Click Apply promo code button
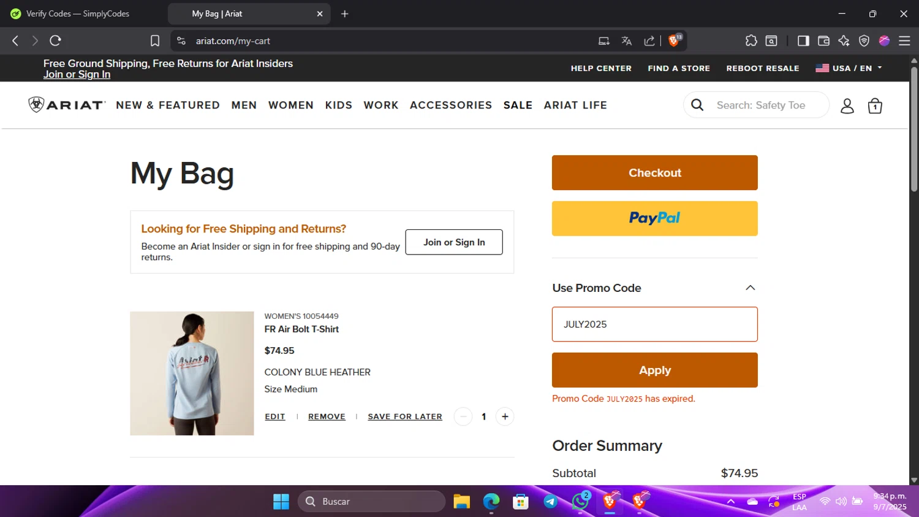 pyautogui.click(x=654, y=370)
